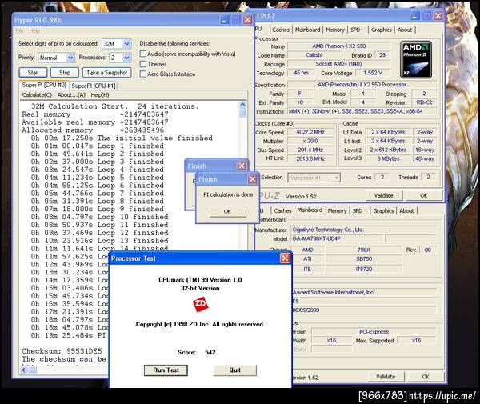Image resolution: width=480 pixels, height=404 pixels.
Task: Minimize the top CPU-Z window
Action: click(x=414, y=16)
